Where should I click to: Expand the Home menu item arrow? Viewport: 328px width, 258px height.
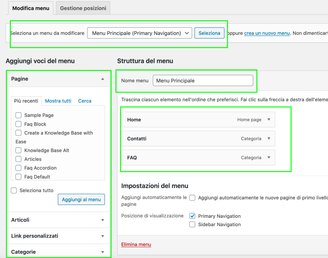(269, 120)
